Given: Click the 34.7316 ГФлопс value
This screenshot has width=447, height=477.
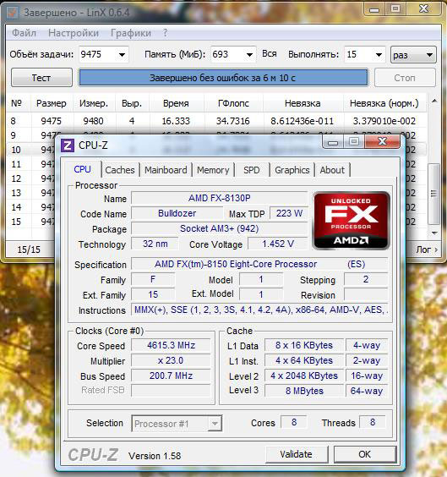Looking at the screenshot, I should point(232,121).
